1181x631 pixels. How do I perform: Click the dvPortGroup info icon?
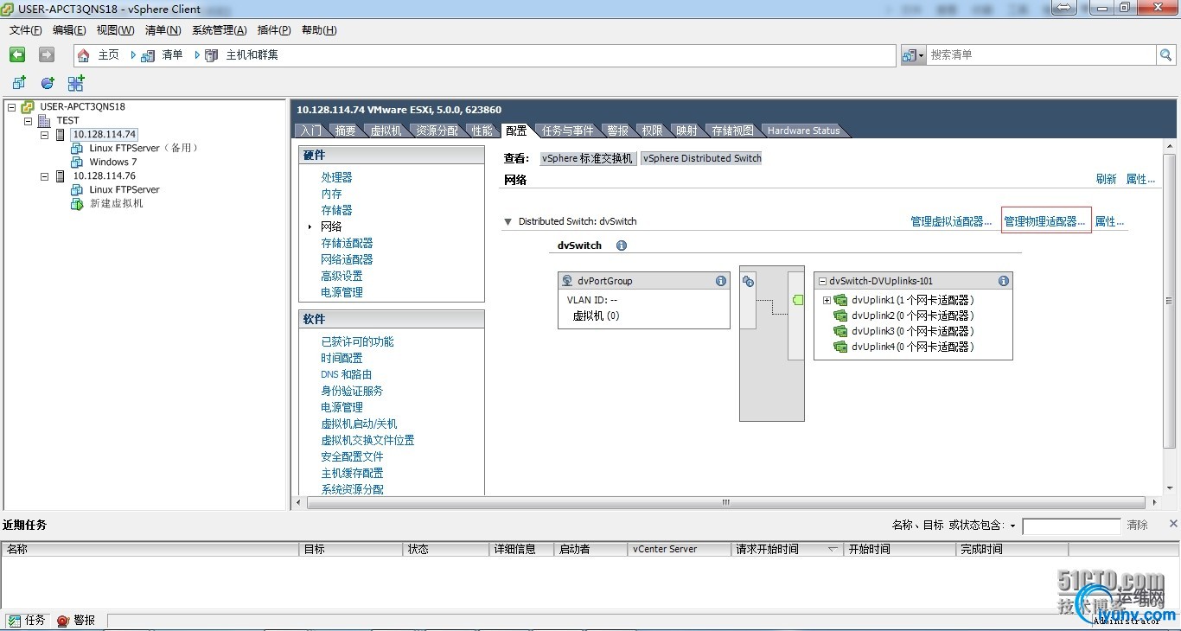tap(720, 281)
